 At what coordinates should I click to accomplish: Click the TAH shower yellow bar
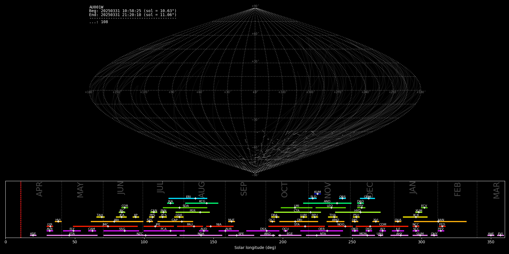pos(100,217)
